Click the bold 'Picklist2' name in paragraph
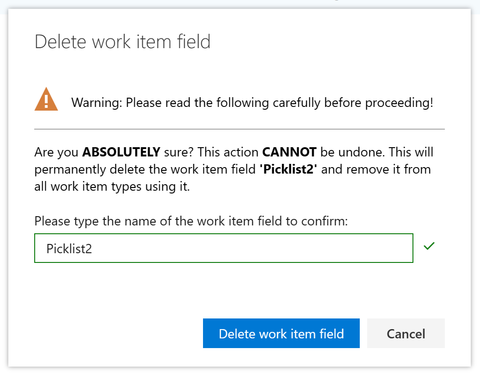The image size is (480, 374). (x=289, y=169)
